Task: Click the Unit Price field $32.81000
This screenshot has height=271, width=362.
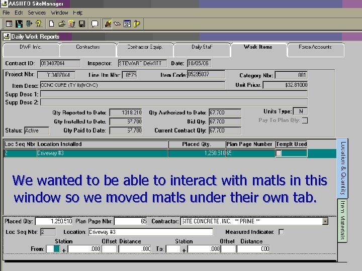Action: pyautogui.click(x=286, y=85)
